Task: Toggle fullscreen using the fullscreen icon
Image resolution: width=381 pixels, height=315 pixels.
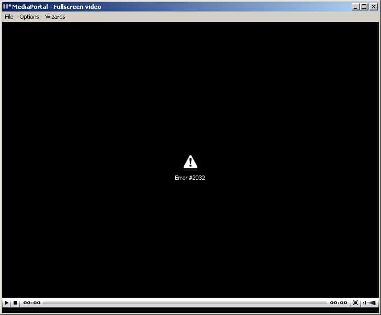Action: (356, 302)
